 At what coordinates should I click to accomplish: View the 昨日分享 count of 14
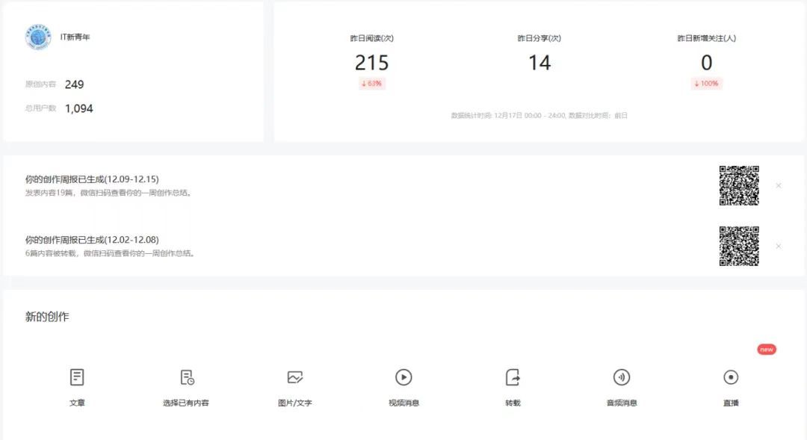(x=539, y=63)
